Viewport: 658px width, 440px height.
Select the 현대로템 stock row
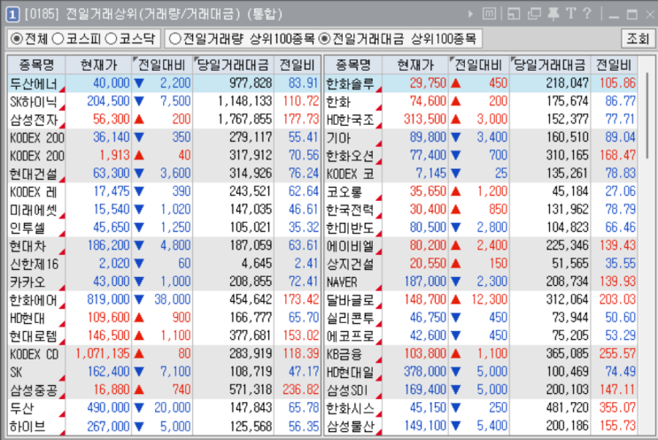tap(164, 336)
